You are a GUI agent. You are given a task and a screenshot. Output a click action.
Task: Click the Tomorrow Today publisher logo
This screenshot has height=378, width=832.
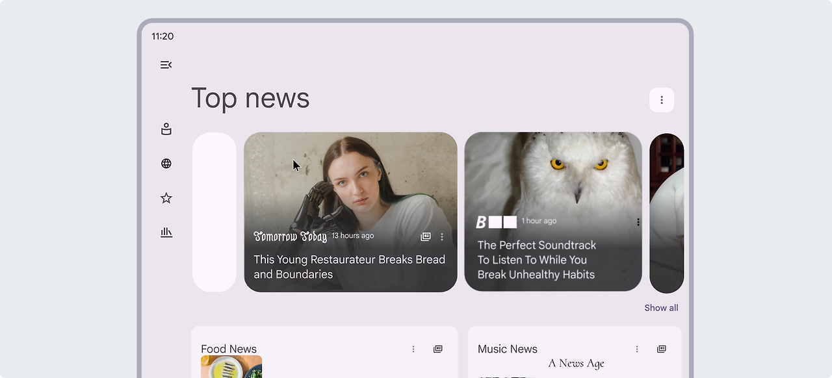(x=290, y=236)
